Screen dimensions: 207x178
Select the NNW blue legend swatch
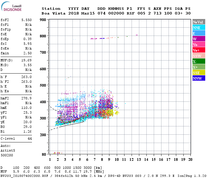click(x=199, y=78)
